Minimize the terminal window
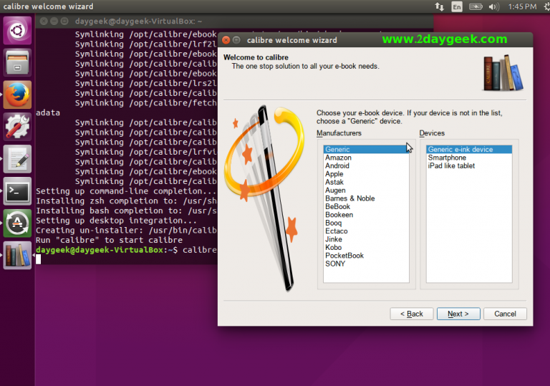This screenshot has height=386, width=550. (x=54, y=21)
